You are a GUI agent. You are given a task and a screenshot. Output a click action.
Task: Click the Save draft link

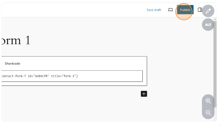pyautogui.click(x=154, y=10)
